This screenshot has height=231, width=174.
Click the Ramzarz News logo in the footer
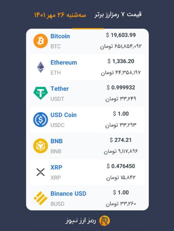pyautogui.click(x=105, y=221)
